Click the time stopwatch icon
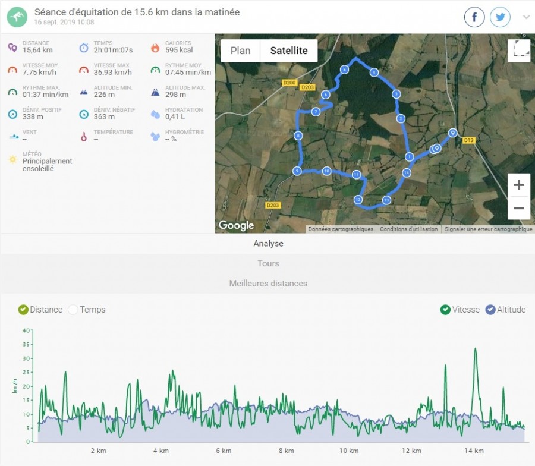 pos(84,48)
